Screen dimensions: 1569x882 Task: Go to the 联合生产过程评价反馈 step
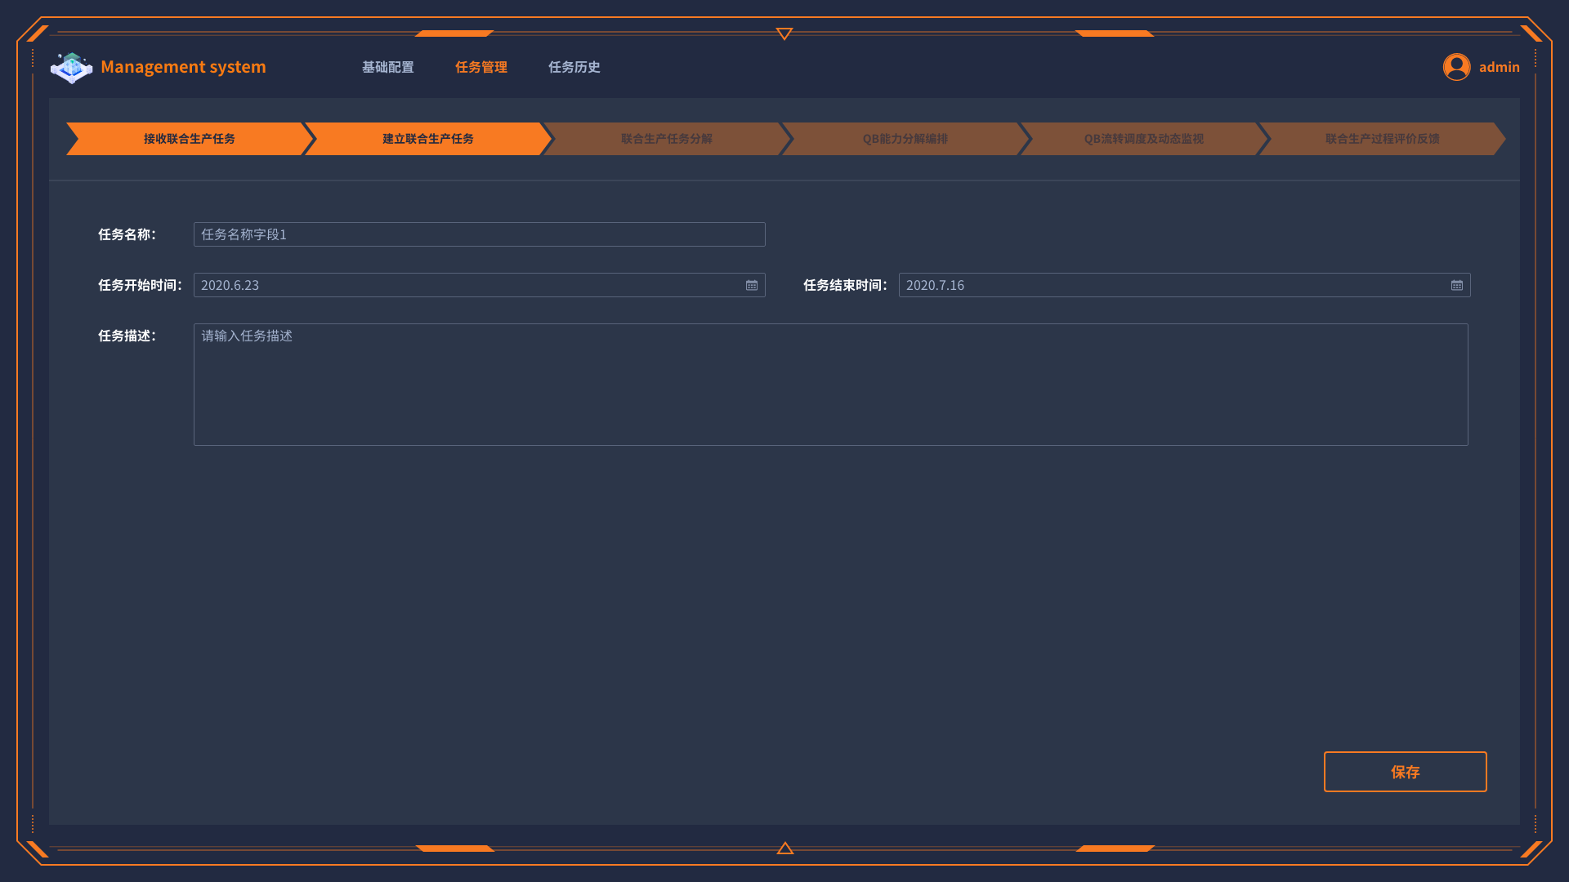point(1383,139)
